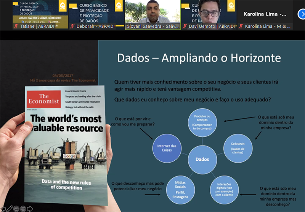
Task: Click 'O que está sob meu domínio dentro da minha empresa?' caption
Action: click(x=276, y=122)
